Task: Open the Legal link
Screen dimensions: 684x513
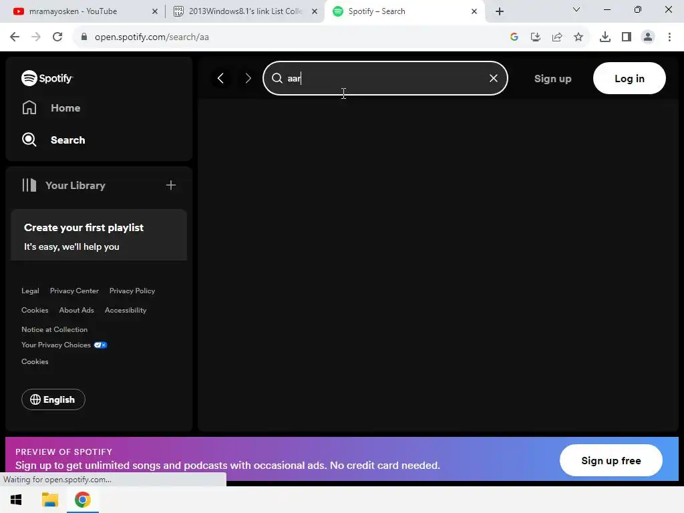Action: point(30,291)
